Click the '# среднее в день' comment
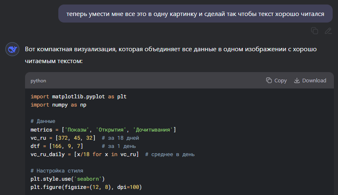The width and height of the screenshot is (338, 195). (x=170, y=154)
